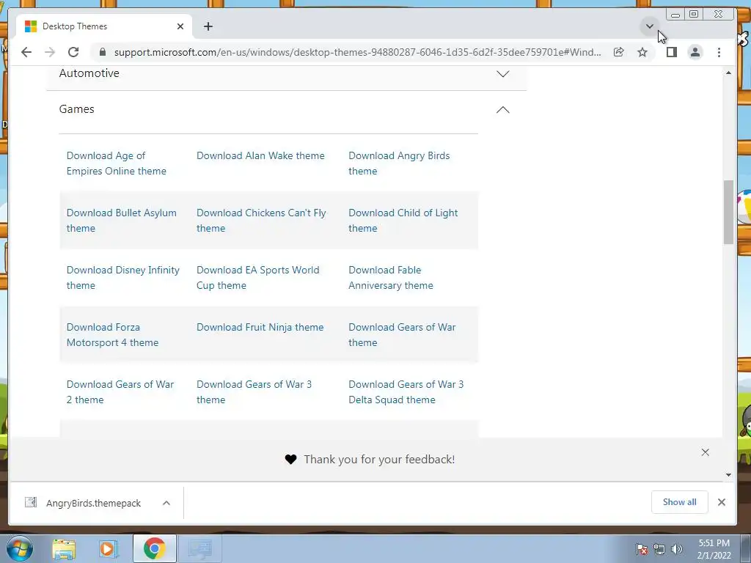The width and height of the screenshot is (751, 563).
Task: Open the Chrome profile avatar
Action: [x=695, y=52]
